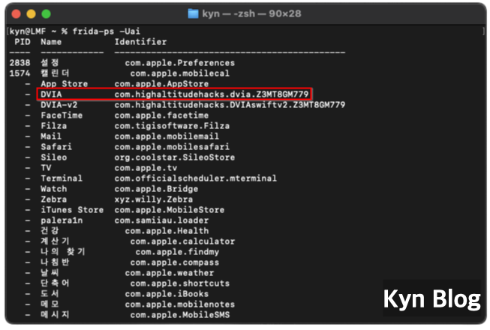Click the red close window button
This screenshot has height=330, width=490.
point(17,14)
